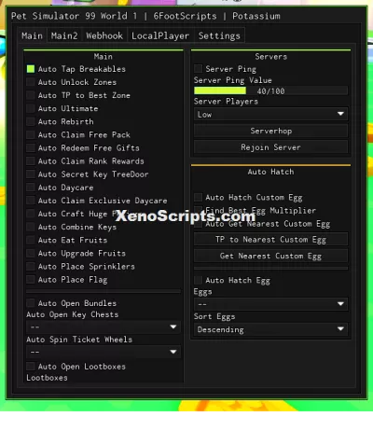This screenshot has height=431, width=373.
Task: Open the Server Players dropdown set to Low
Action: (x=270, y=115)
